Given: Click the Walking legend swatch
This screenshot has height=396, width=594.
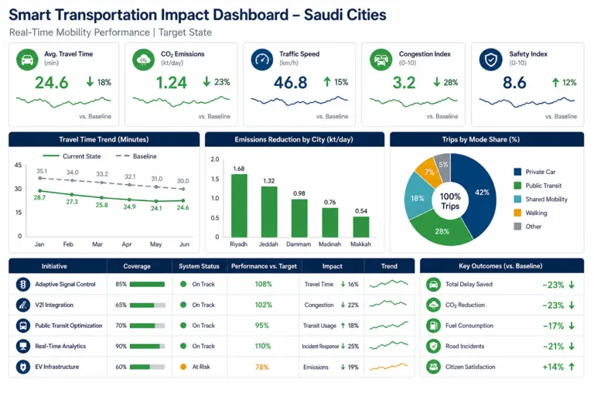Looking at the screenshot, I should pyautogui.click(x=517, y=213).
